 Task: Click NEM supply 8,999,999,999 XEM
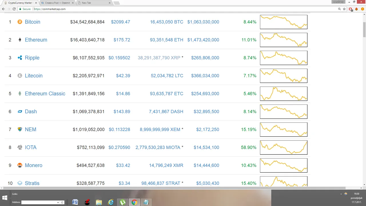[160, 129]
